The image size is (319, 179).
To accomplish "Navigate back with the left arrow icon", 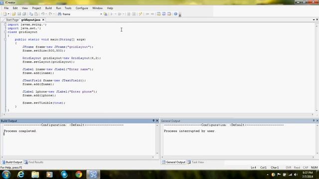I will pyautogui.click(x=148, y=14).
